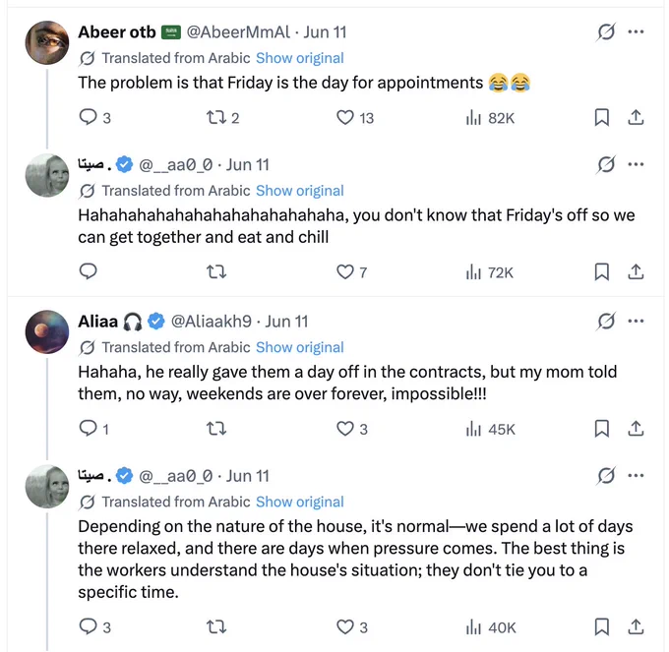View analytics showing 82K views
669x652 pixels.
pos(490,117)
